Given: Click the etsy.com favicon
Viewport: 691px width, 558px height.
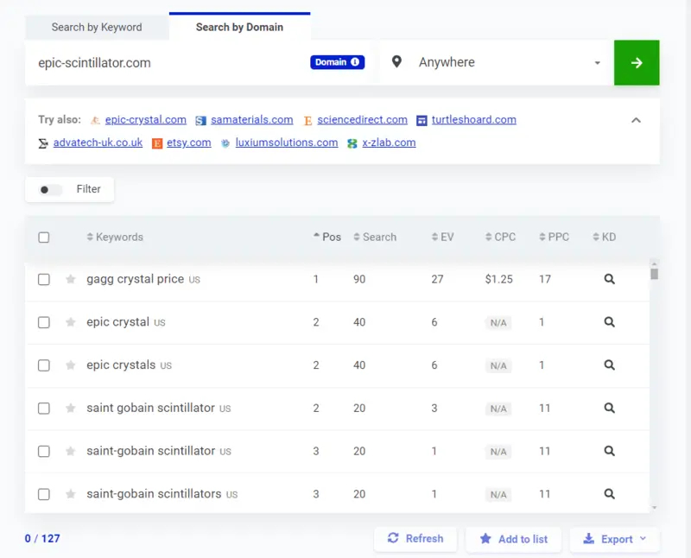Looking at the screenshot, I should click(x=157, y=143).
